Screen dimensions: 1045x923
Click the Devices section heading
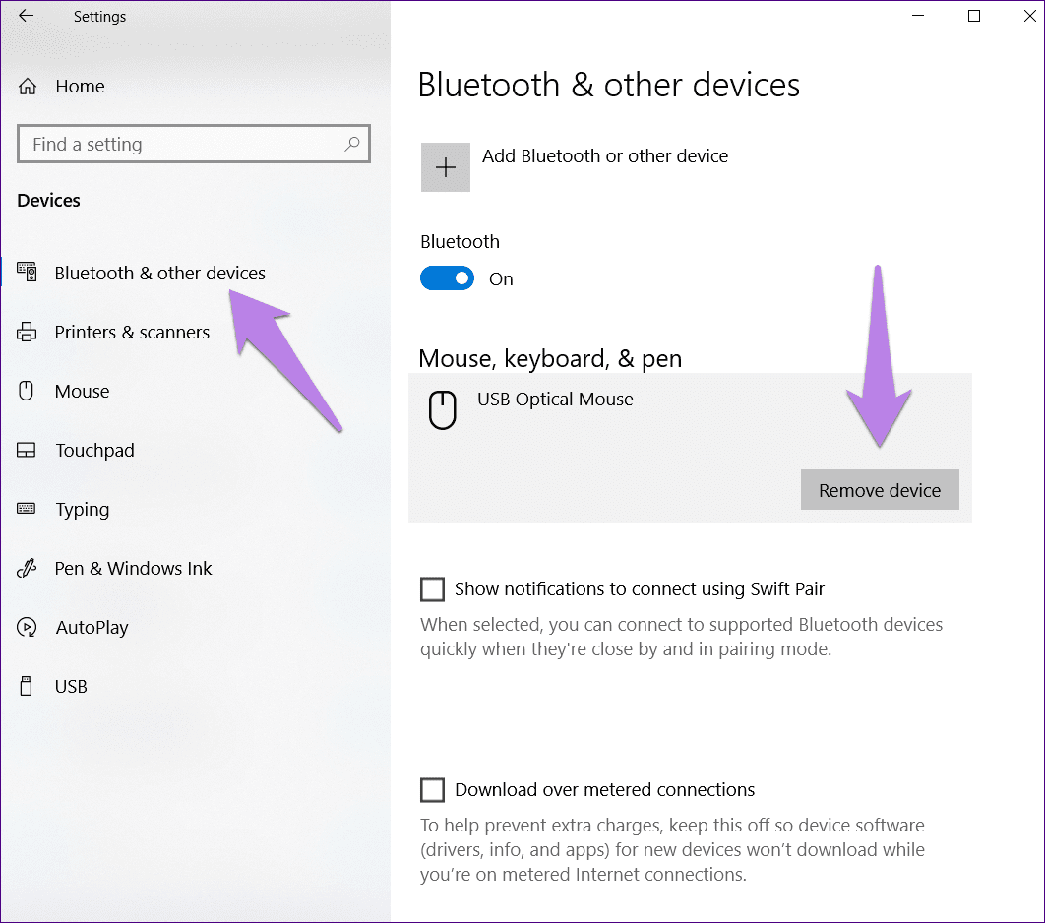coord(48,201)
